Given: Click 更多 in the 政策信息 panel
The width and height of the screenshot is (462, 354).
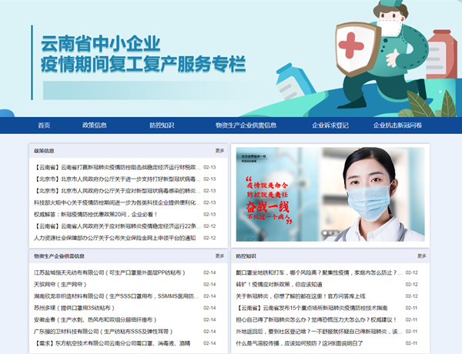Looking at the screenshot, I should click(x=219, y=151).
